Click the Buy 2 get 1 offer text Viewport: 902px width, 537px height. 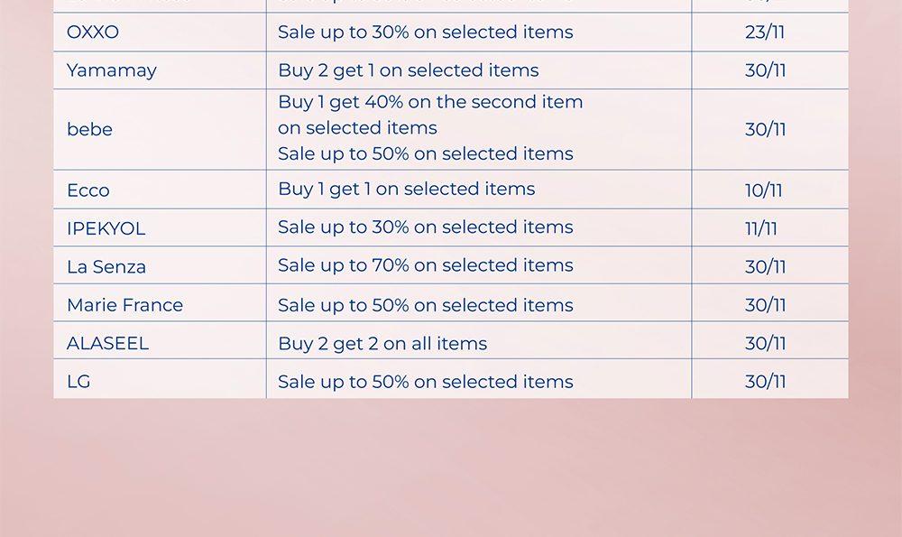[408, 70]
